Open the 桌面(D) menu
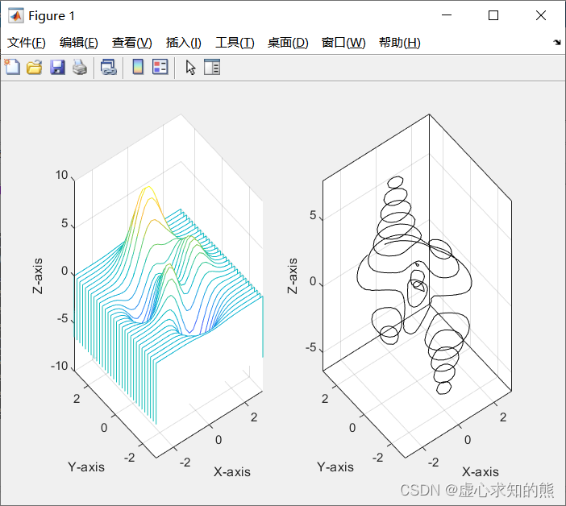Image resolution: width=566 pixels, height=506 pixels. [288, 43]
